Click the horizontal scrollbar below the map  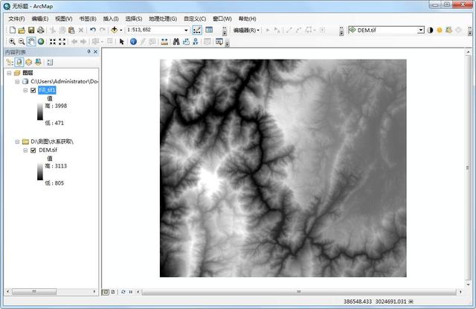tap(297, 291)
